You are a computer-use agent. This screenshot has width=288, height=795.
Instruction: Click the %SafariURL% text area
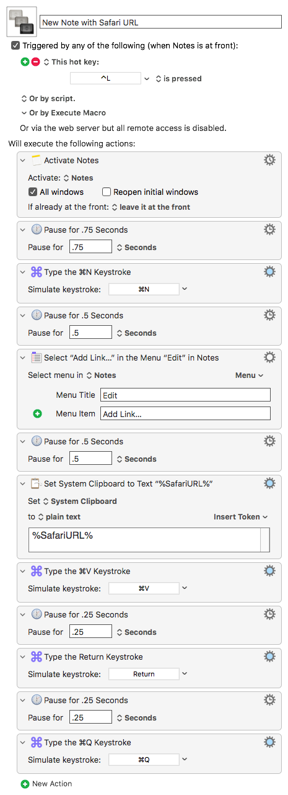tap(144, 539)
